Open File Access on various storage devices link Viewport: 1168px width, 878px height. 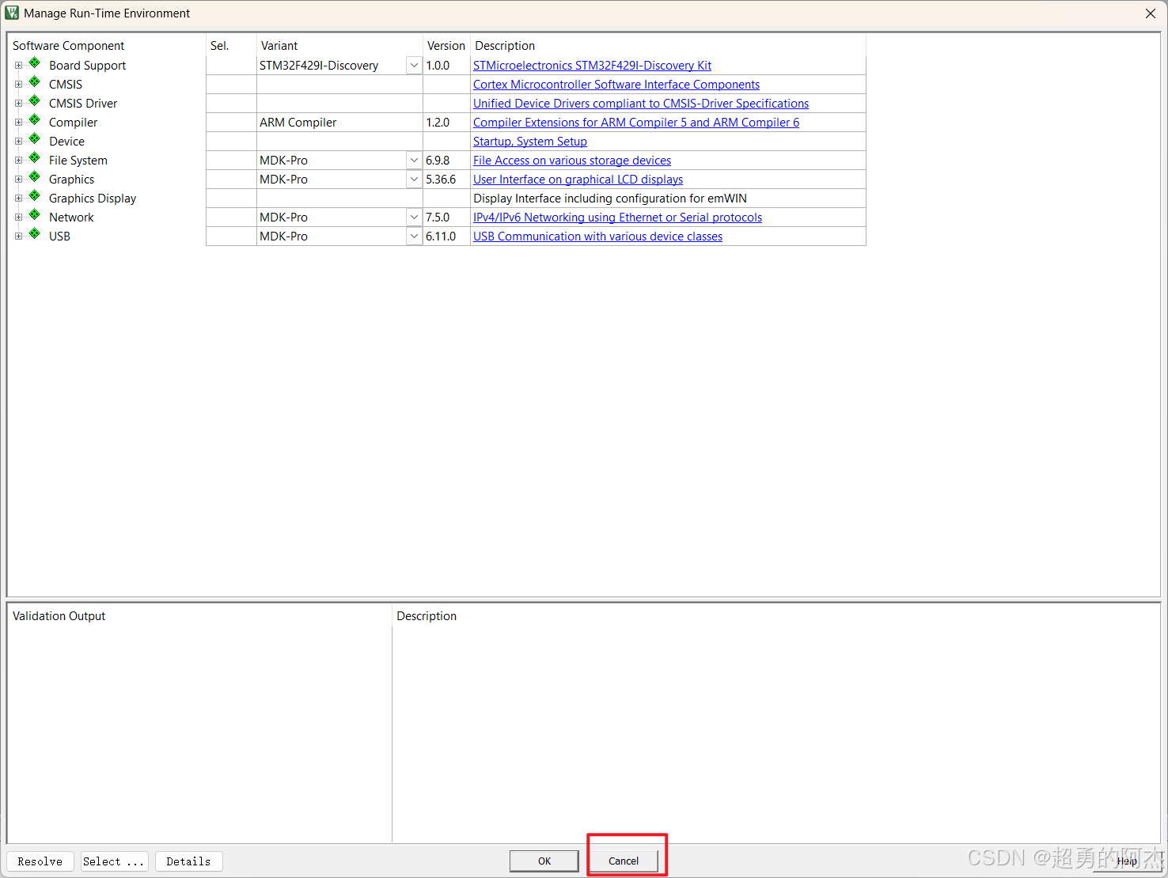[572, 161]
